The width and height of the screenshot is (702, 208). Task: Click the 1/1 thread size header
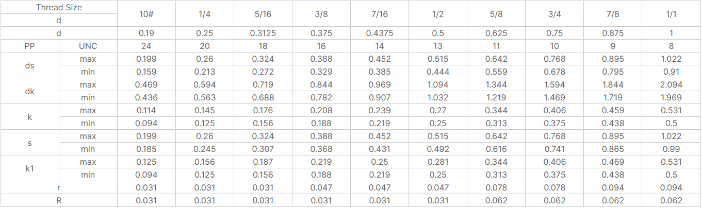coord(671,14)
